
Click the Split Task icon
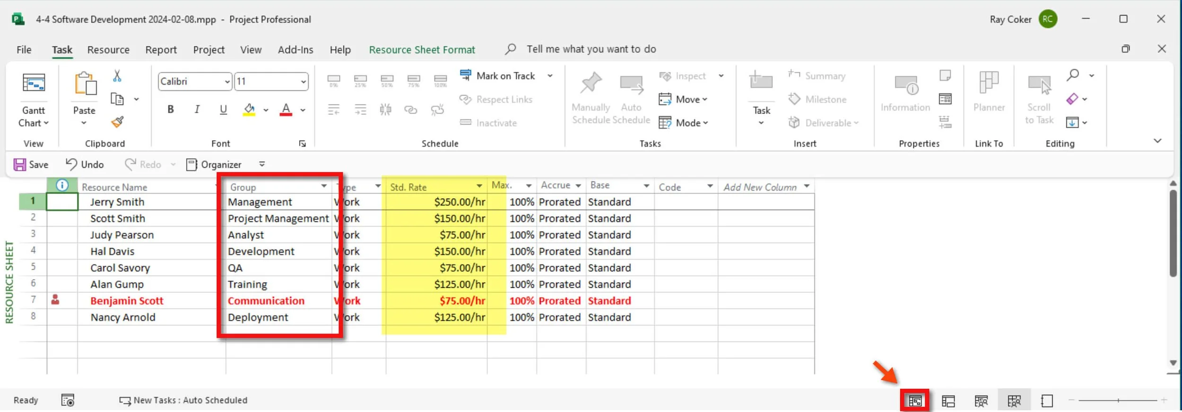[x=385, y=110]
